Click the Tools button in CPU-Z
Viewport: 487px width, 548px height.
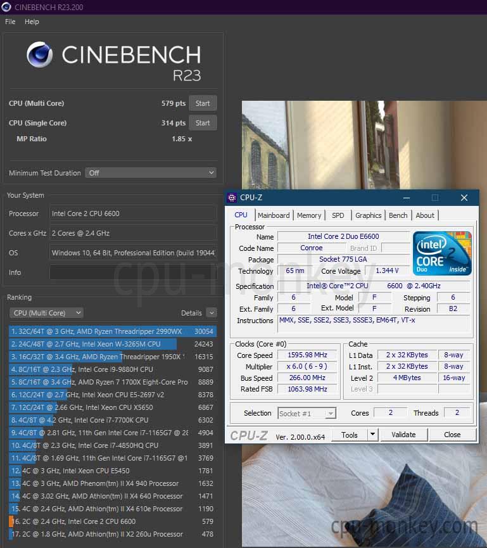[x=350, y=435]
